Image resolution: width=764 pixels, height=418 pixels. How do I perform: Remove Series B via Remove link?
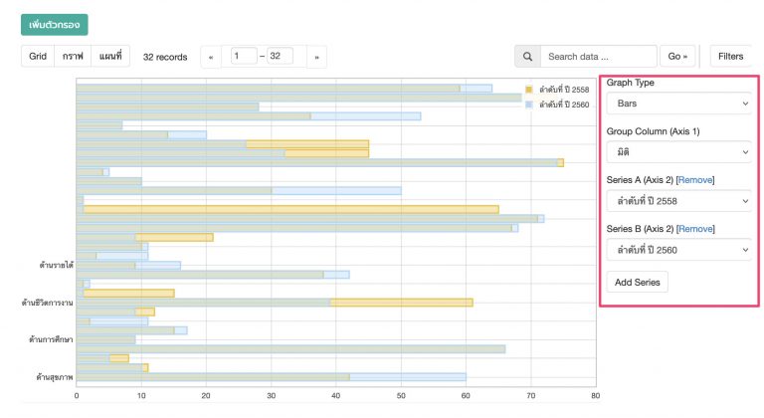pyautogui.click(x=695, y=229)
